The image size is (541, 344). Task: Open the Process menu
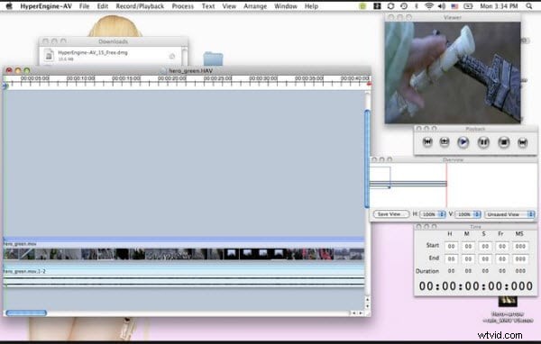183,6
